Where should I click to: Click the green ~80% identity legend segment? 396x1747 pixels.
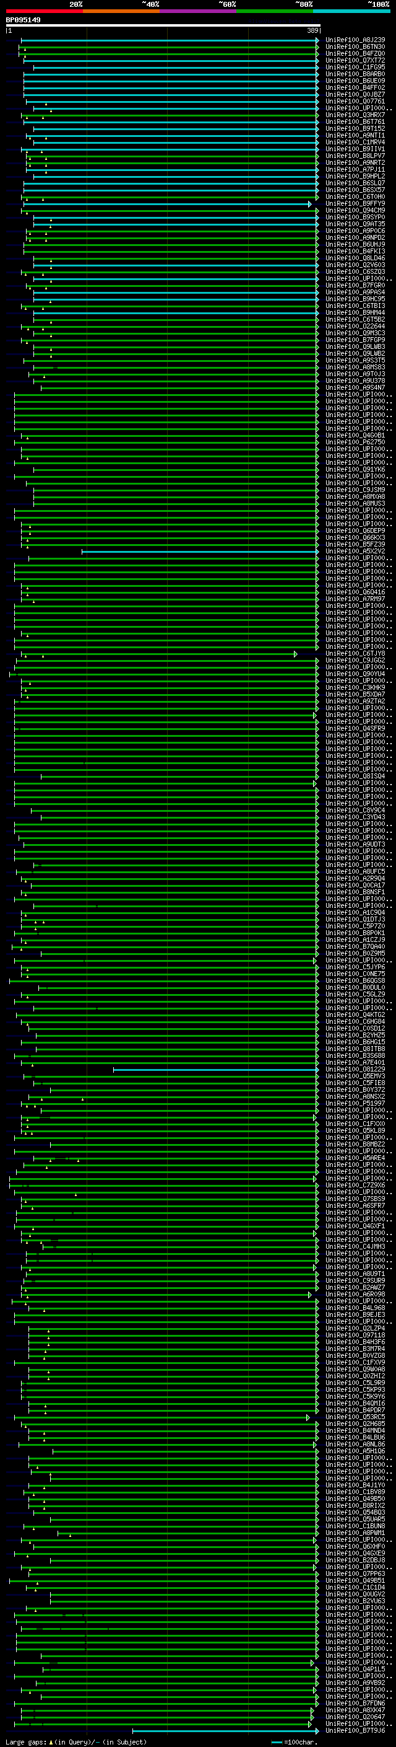275,11
